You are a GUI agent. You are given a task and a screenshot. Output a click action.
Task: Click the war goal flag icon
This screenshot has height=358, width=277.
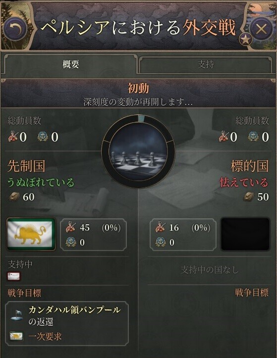pos(17,315)
